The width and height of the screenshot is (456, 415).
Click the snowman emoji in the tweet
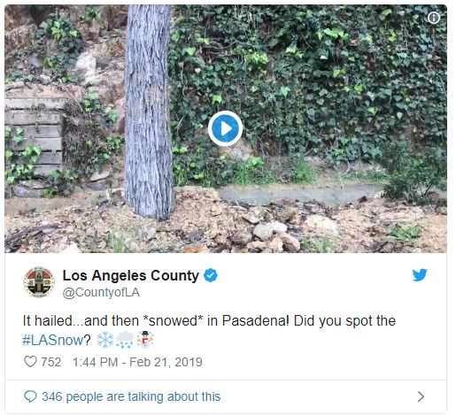(145, 340)
